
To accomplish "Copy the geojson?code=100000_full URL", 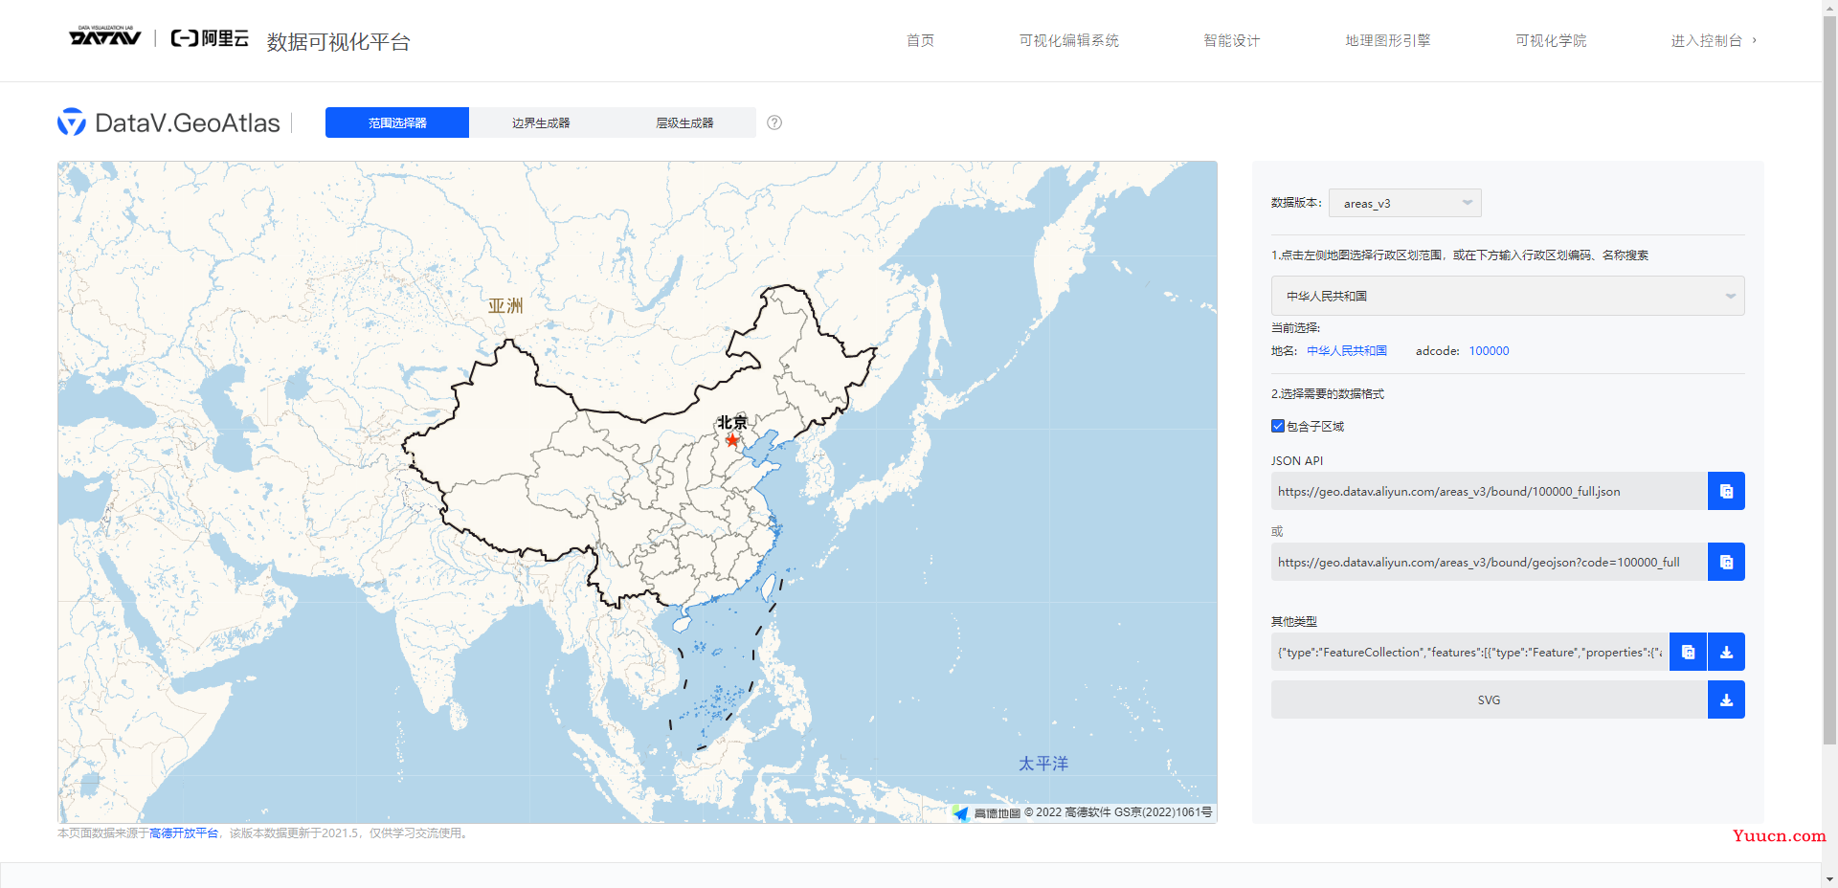I will coord(1726,562).
